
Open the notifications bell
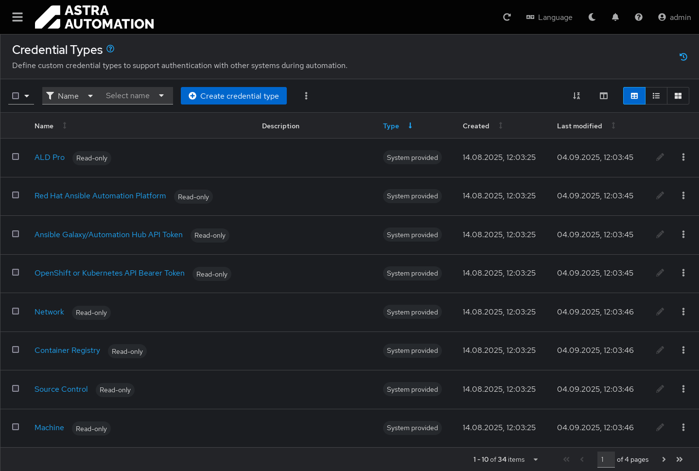click(615, 17)
